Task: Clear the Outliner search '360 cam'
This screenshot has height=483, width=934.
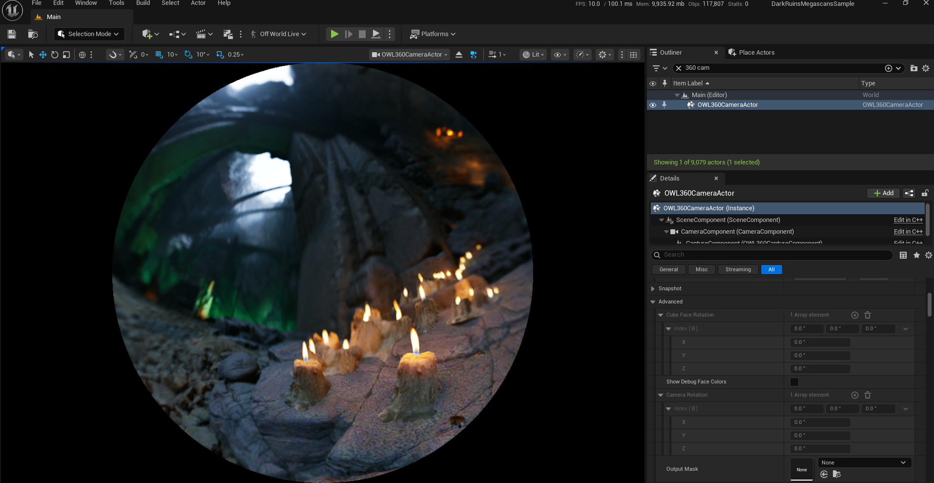Action: point(679,68)
